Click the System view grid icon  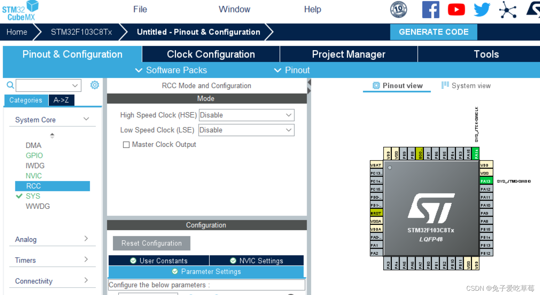445,85
